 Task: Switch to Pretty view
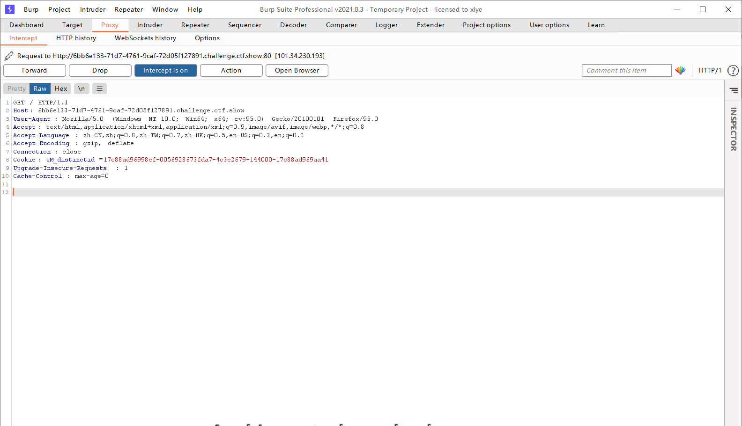16,88
